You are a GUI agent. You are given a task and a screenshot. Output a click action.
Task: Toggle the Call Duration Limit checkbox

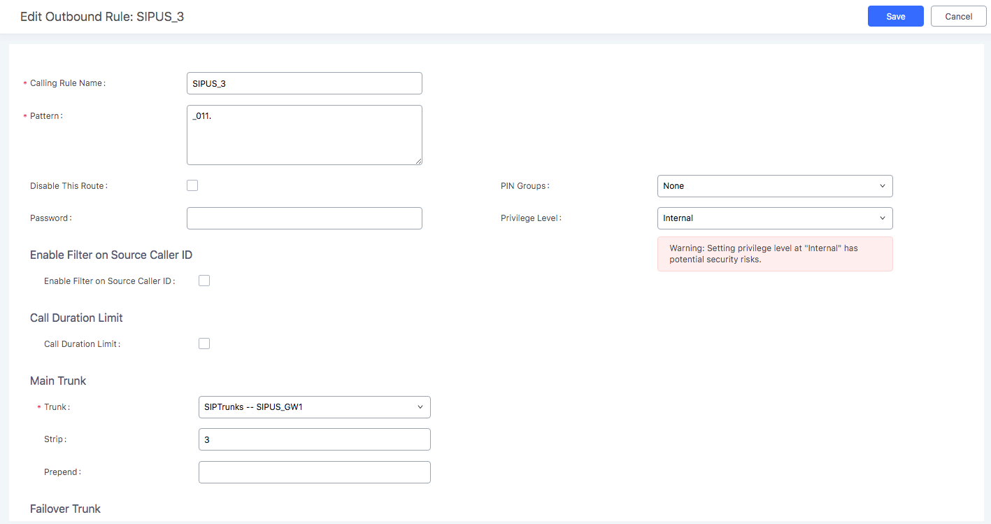pyautogui.click(x=204, y=344)
